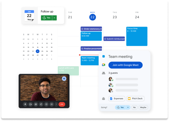The image size is (169, 121).
Task: Select Thursday 23 column header
Action: [x=115, y=16]
